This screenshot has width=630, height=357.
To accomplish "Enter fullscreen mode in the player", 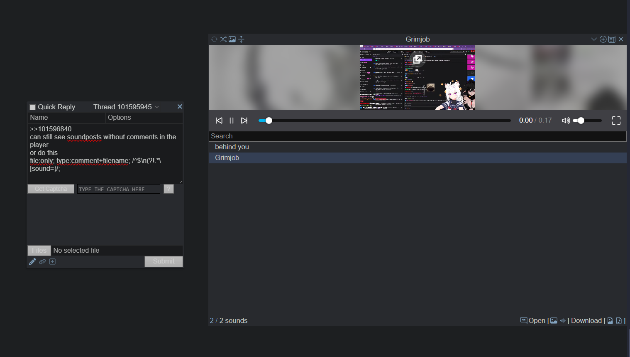I will (x=616, y=121).
